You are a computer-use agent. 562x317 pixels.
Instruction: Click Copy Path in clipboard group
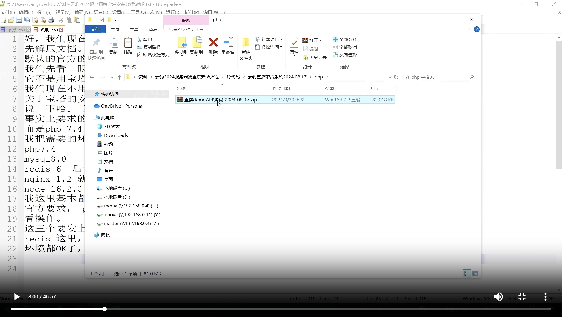(149, 47)
